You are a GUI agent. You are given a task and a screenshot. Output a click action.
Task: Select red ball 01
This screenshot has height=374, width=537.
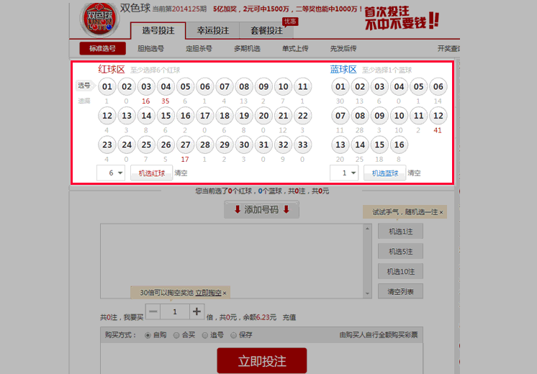[x=107, y=86]
